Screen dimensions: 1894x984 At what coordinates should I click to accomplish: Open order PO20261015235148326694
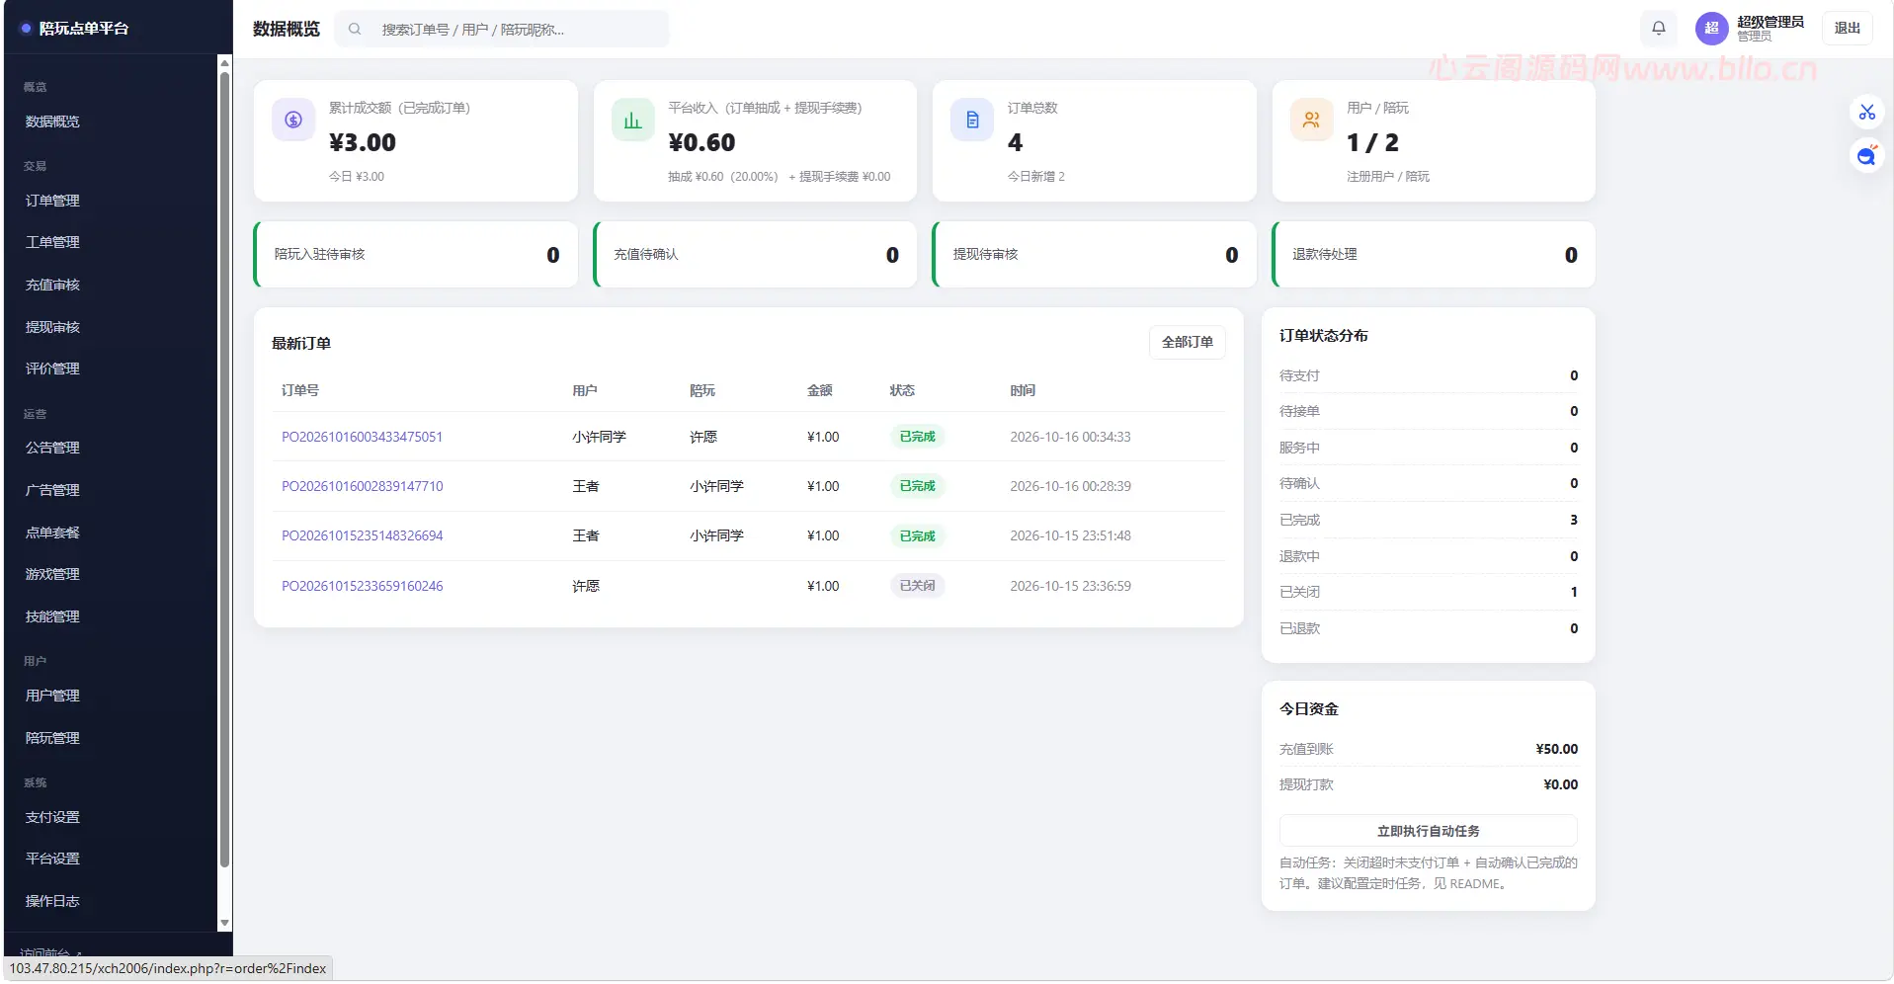[362, 535]
